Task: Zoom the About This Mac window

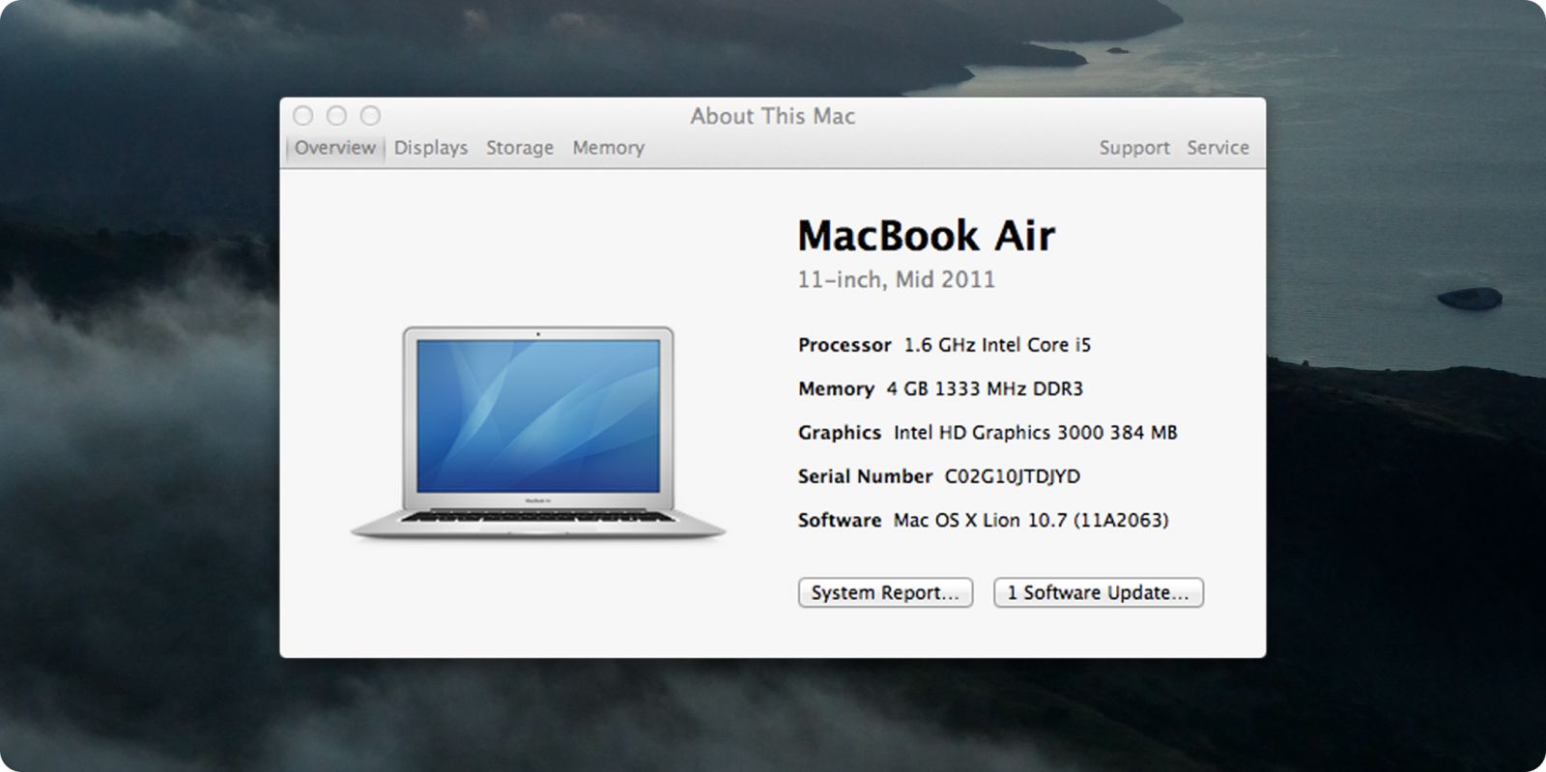Action: point(370,116)
